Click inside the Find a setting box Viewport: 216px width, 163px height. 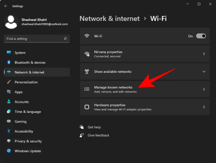(35, 39)
